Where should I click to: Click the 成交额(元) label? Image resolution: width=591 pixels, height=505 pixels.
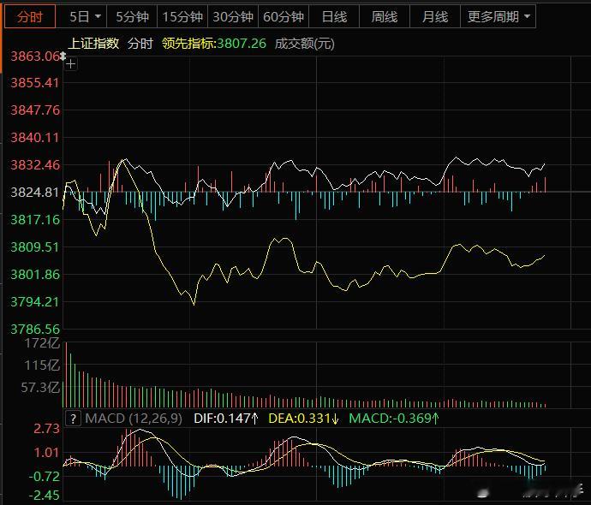pos(305,44)
